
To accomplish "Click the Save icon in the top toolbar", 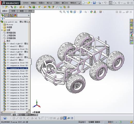I will coord(94,3).
